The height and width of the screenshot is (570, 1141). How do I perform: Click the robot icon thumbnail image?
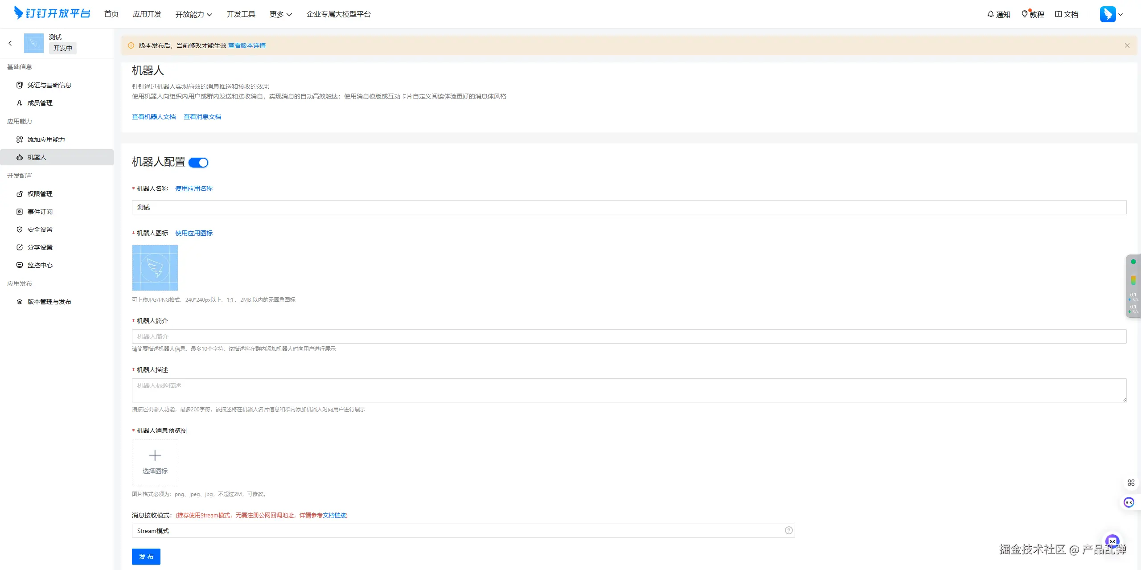155,267
